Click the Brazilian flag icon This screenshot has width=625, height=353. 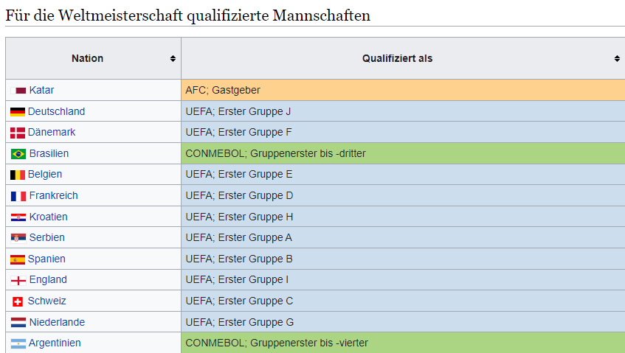coord(18,154)
